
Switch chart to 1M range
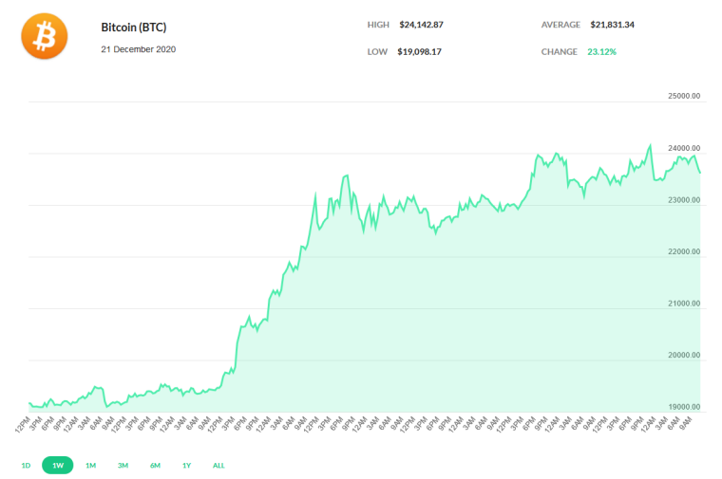[x=90, y=465]
